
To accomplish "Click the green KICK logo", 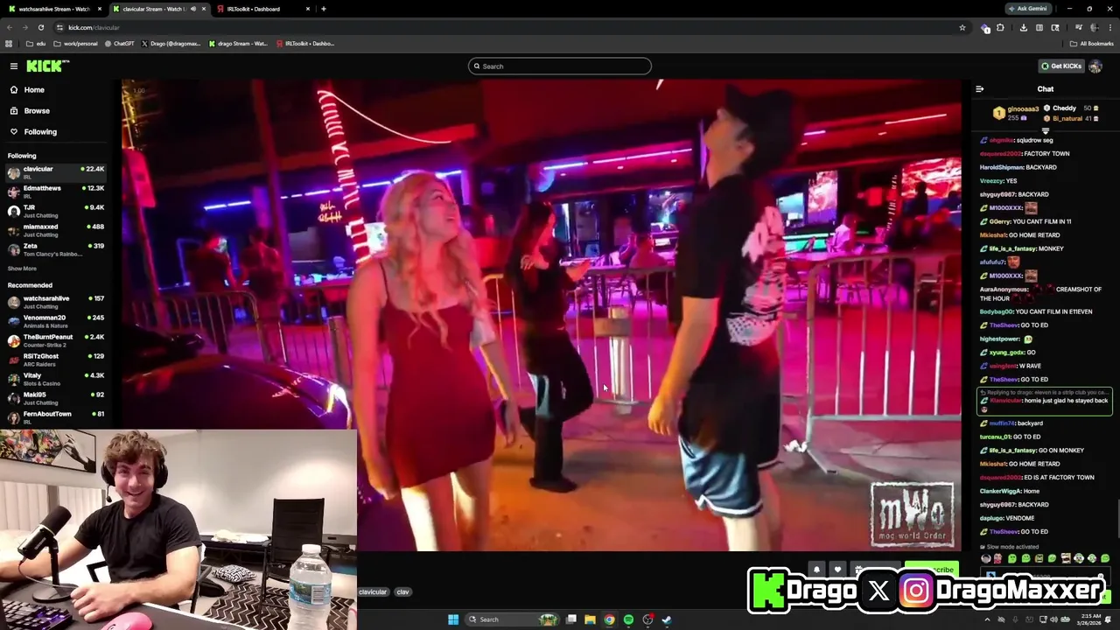I will pyautogui.click(x=44, y=66).
